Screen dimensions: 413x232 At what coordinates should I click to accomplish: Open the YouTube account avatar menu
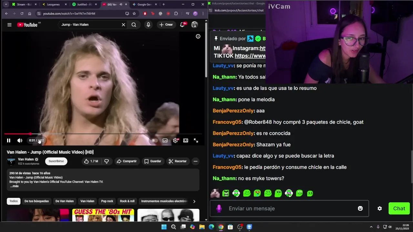tap(195, 25)
